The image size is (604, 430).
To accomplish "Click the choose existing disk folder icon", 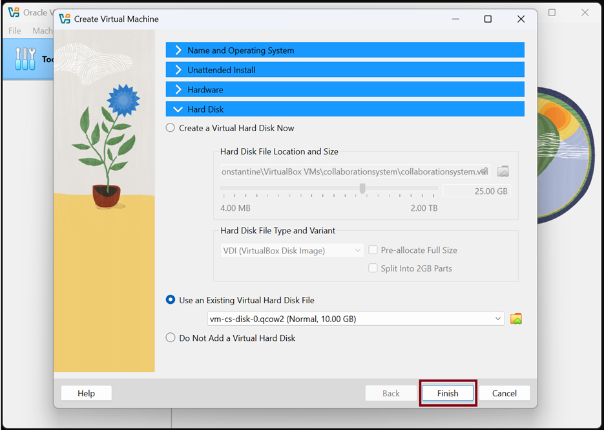I will [x=515, y=319].
